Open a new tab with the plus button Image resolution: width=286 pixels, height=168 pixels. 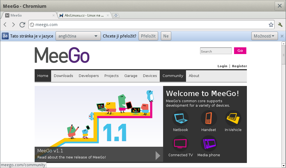tap(116, 15)
